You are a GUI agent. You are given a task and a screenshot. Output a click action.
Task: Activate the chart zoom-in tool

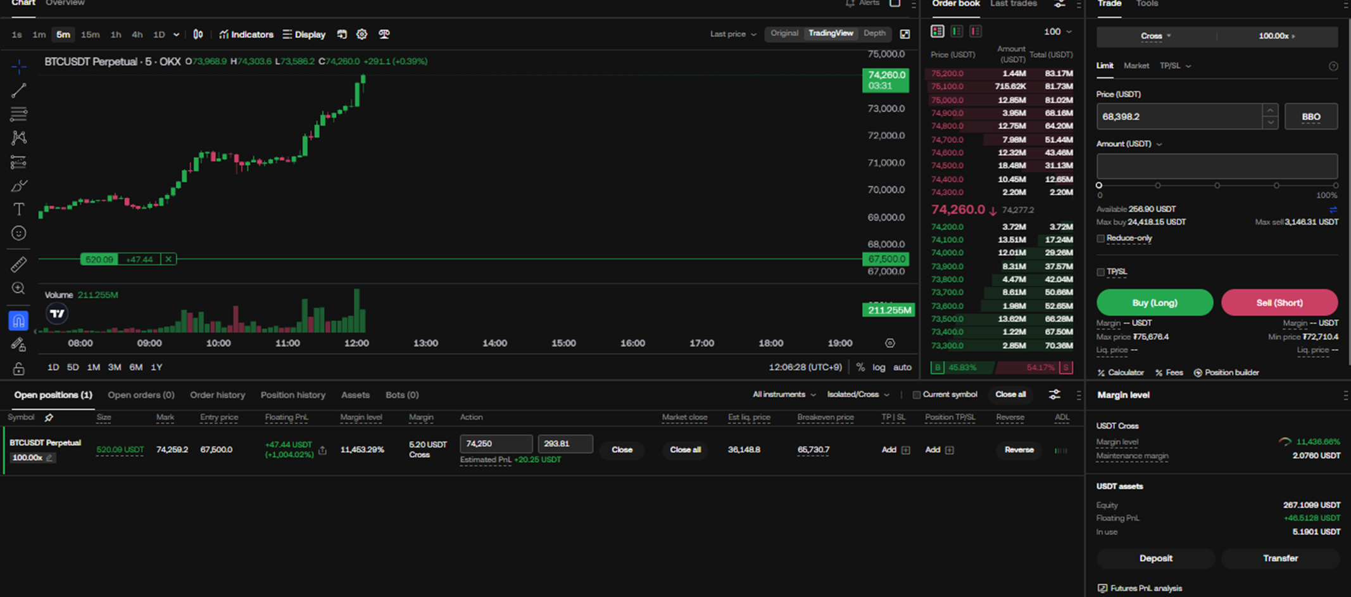coord(18,288)
